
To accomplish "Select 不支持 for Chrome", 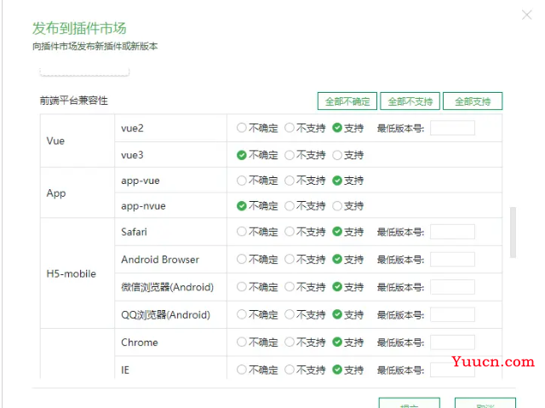I will pyautogui.click(x=290, y=342).
